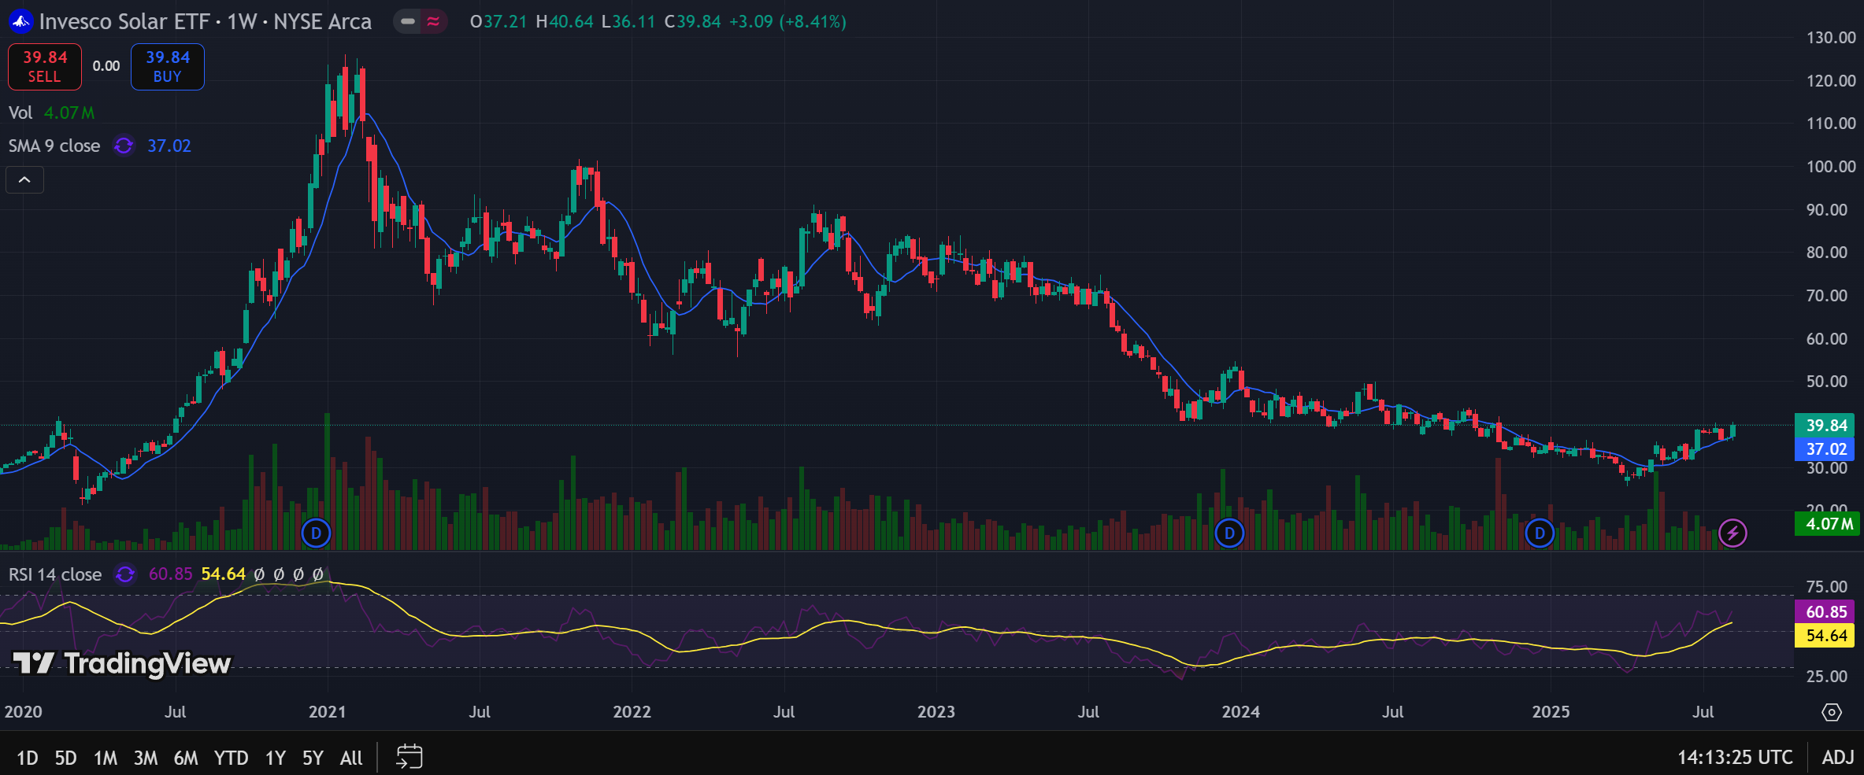Click the market status pill indicator
Image resolution: width=1864 pixels, height=775 pixels.
(408, 21)
